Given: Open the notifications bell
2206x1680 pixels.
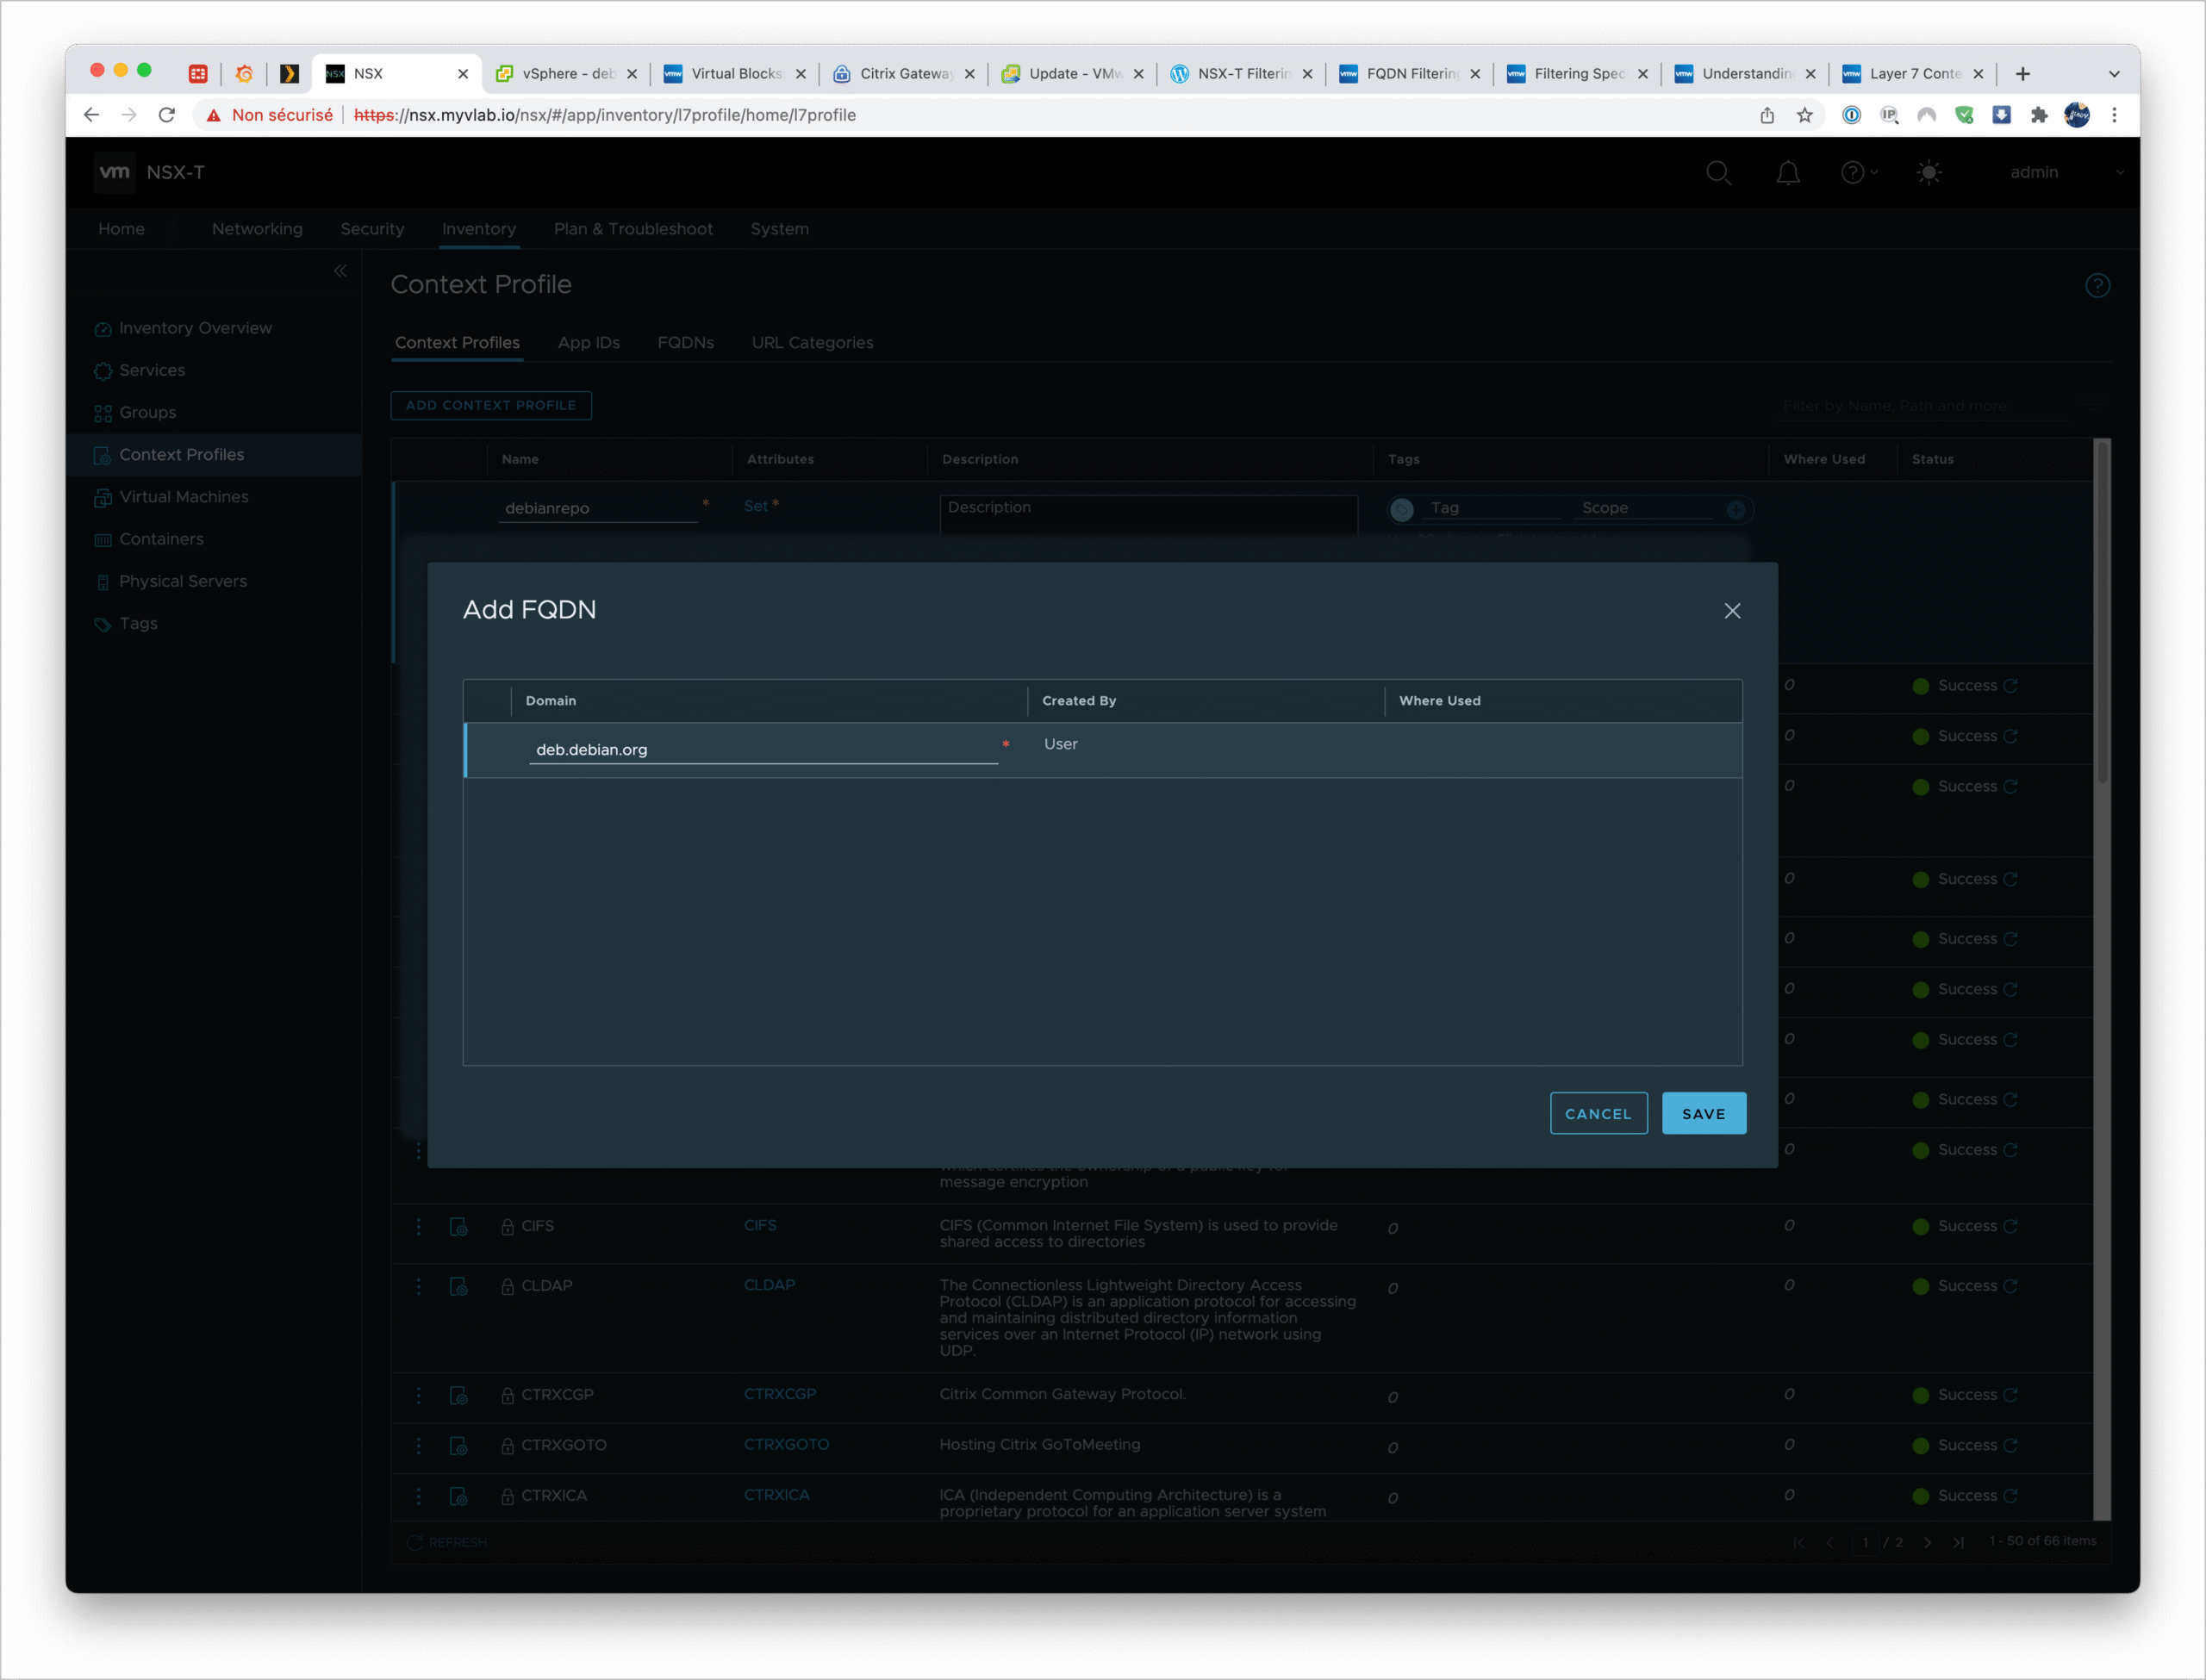Looking at the screenshot, I should [1788, 173].
